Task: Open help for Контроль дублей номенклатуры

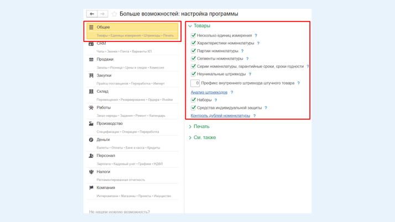Action: (x=254, y=115)
